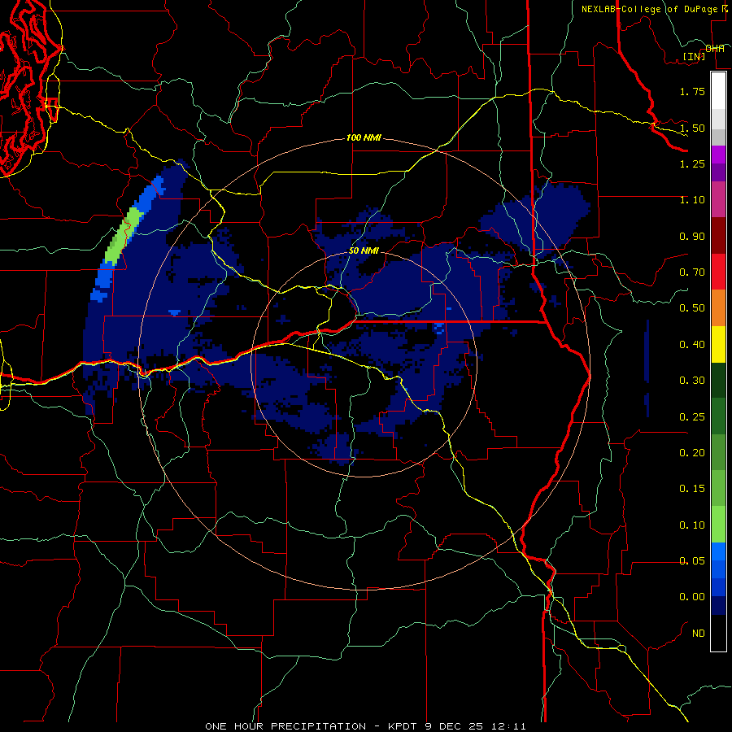The image size is (732, 732).
Task: Pick the bright red legend swatch
Action: 718,272
